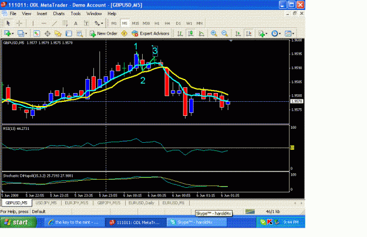Switch to bar chart display

180,33
